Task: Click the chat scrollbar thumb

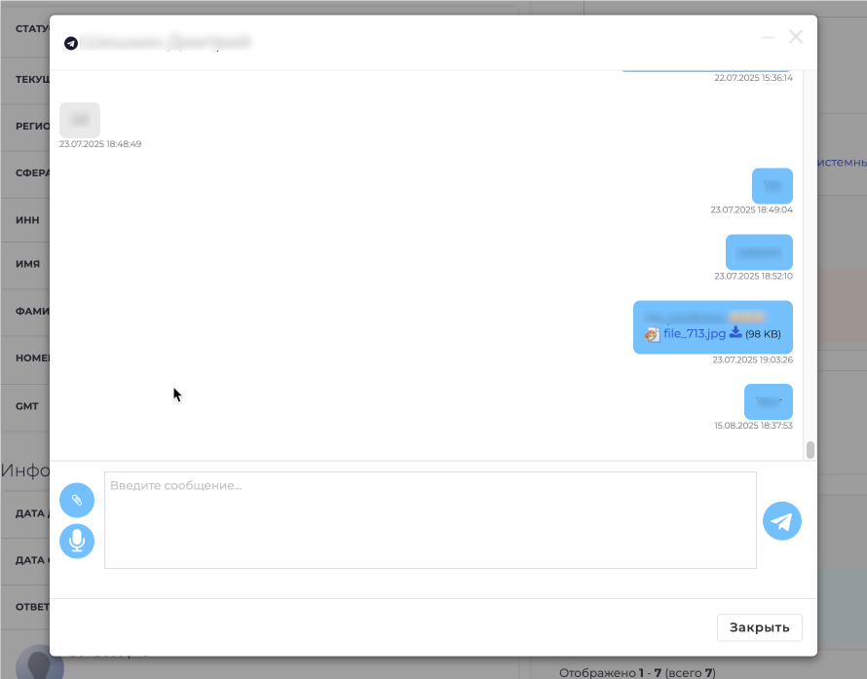Action: tap(810, 450)
